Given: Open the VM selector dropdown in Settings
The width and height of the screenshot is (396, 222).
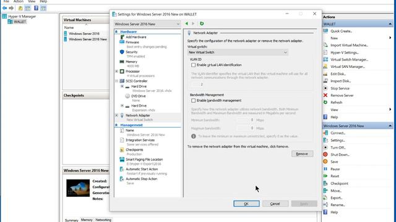Looking at the screenshot, I should click(147, 24).
